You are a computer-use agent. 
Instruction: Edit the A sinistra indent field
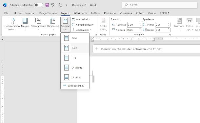pyautogui.click(x=133, y=25)
